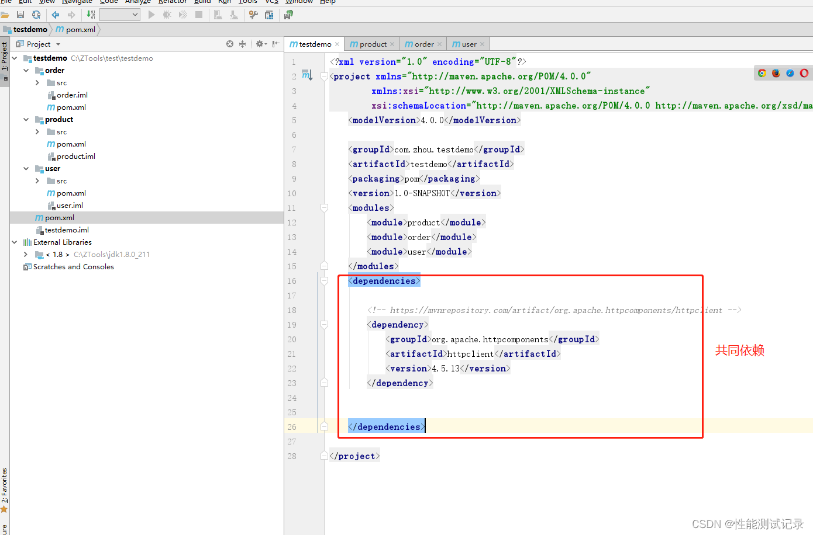Viewport: 813px width, 535px height.
Task: Click the Scroll from Source target icon
Action: point(230,44)
